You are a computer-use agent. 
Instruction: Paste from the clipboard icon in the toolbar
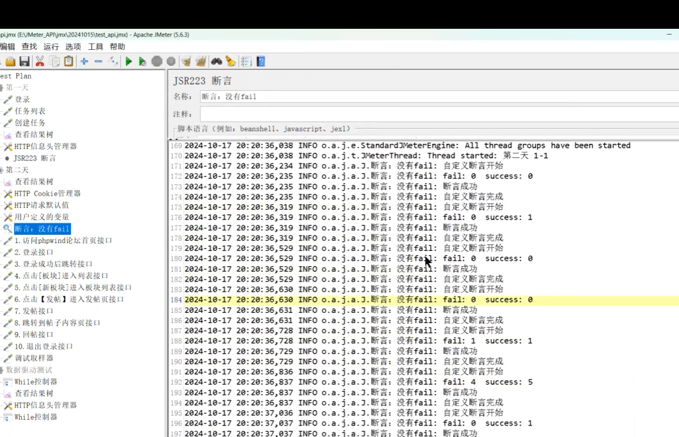pyautogui.click(x=69, y=61)
